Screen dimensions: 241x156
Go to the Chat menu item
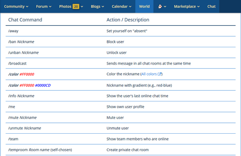click(x=211, y=6)
